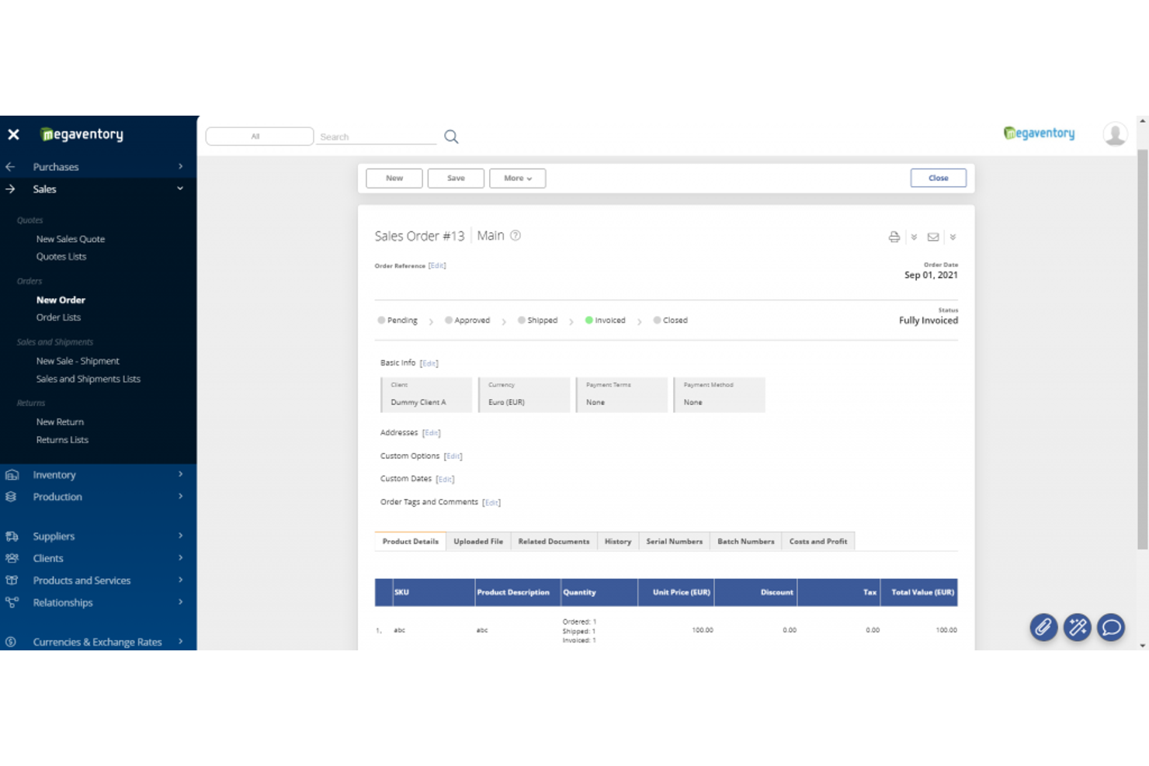1149x766 pixels.
Task: Click the Products and Services icon
Action: 12,581
